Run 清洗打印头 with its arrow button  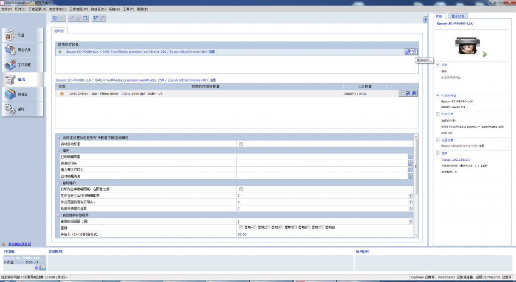(x=410, y=163)
